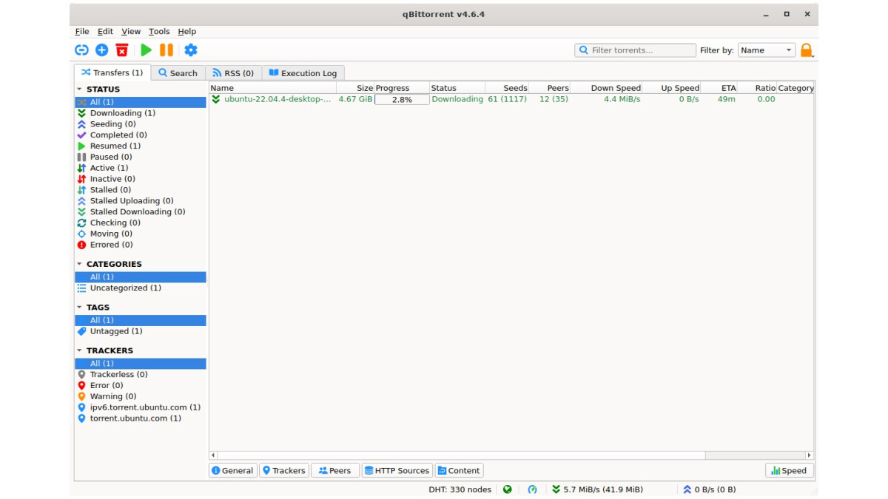Show the HTTP Sources details panel
Image resolution: width=888 pixels, height=499 pixels.
coord(397,470)
